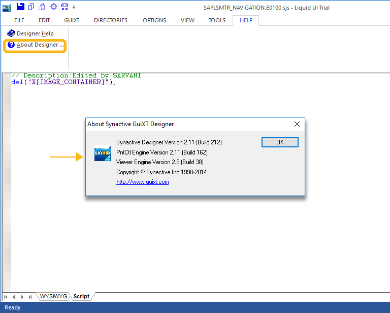Click the paste clipboard icon in title bar
Screen dimensions: 390x313
(42, 7)
